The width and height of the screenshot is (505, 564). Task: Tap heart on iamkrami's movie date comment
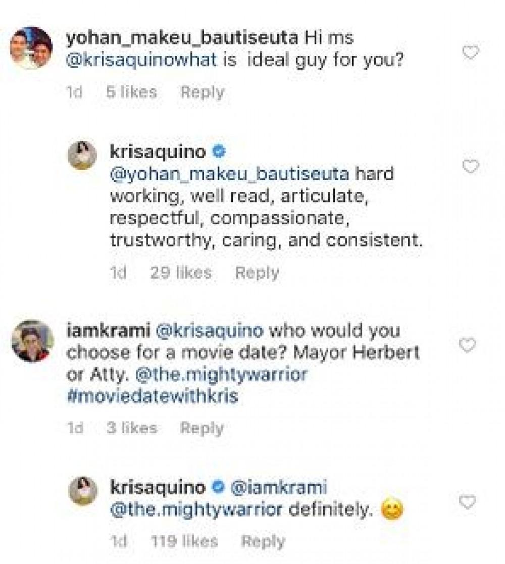pyautogui.click(x=468, y=345)
